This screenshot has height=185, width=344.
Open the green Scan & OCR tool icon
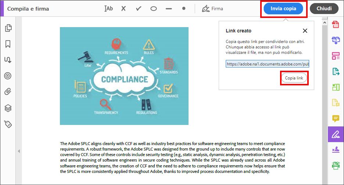pos(336,166)
